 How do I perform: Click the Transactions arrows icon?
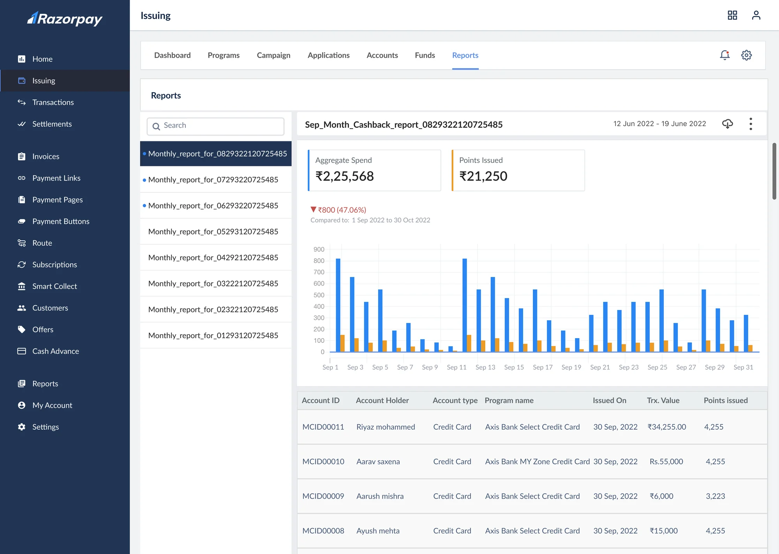(22, 102)
